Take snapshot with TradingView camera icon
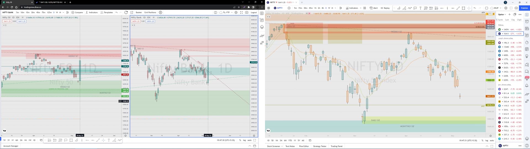The width and height of the screenshot is (530, 149). tap(516, 8)
